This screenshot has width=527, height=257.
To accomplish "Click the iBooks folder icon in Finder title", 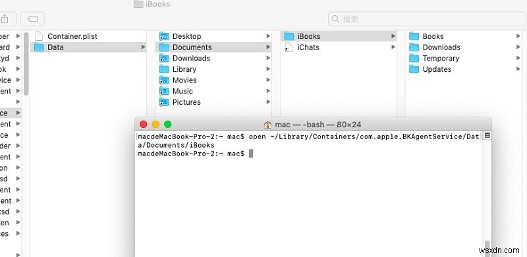I will 138,4.
